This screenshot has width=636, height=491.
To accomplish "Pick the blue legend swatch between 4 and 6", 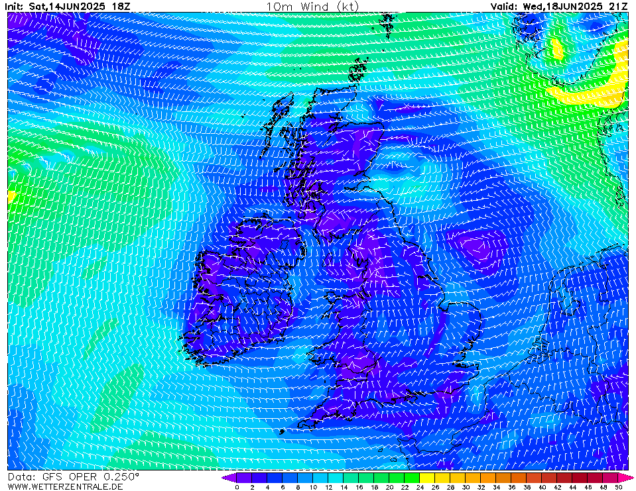I will point(275,478).
